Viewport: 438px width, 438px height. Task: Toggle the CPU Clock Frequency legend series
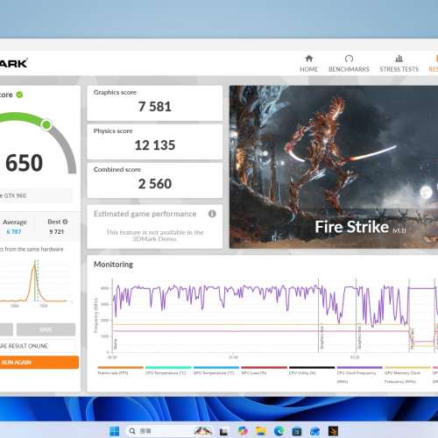[x=359, y=375]
